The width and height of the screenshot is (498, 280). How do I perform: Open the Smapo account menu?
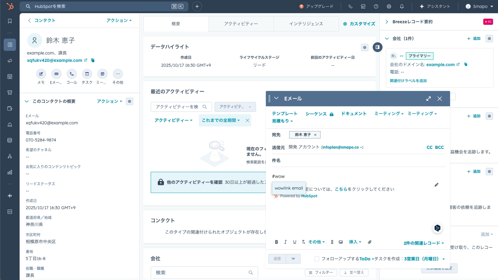(479, 6)
